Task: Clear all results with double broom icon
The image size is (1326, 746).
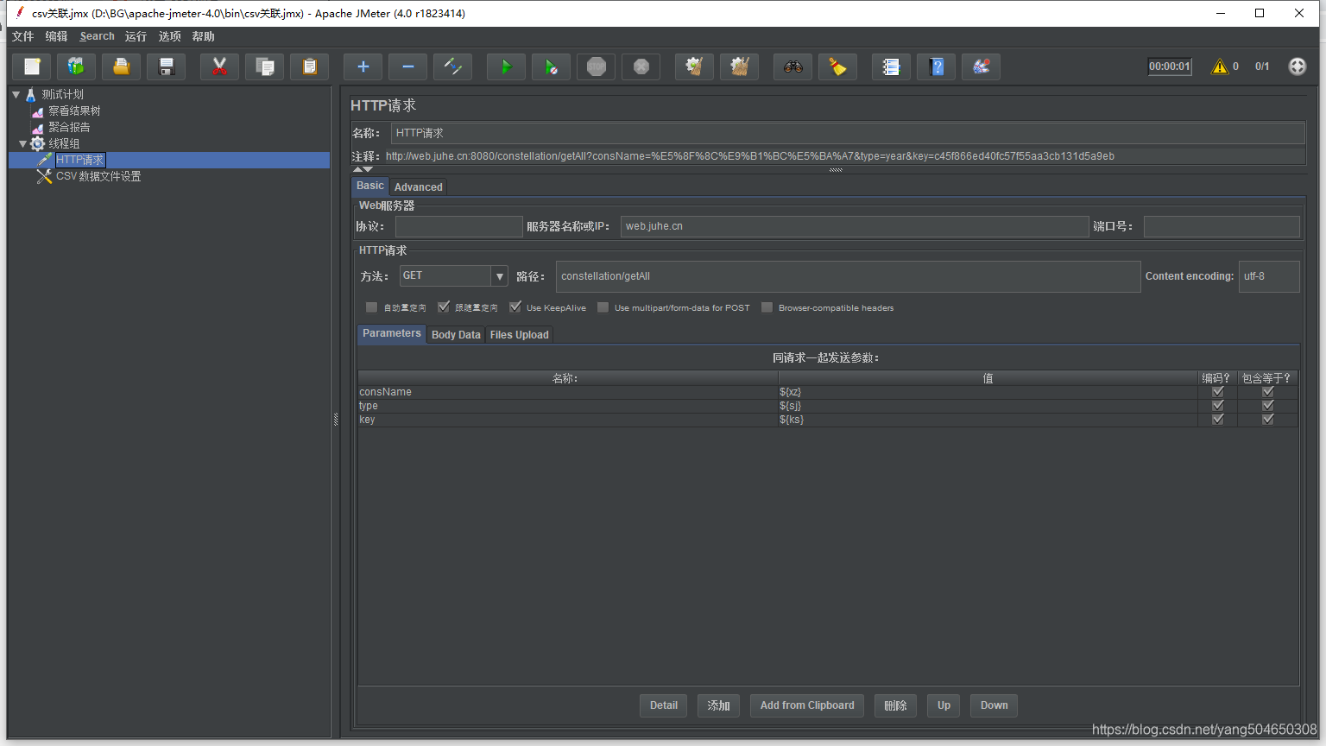Action: coord(740,66)
